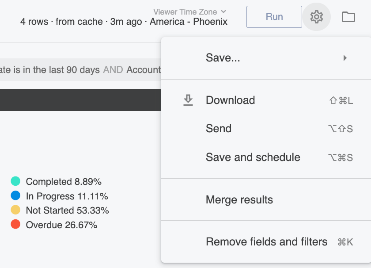Click the download arrow icon
The image size is (371, 268).
[188, 100]
